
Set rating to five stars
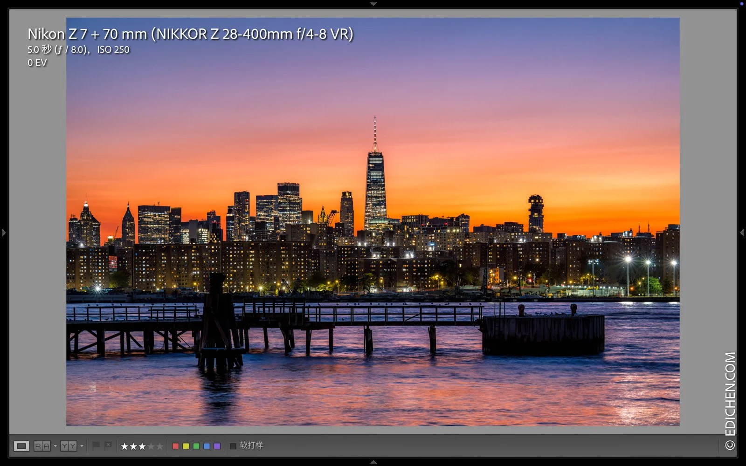pyautogui.click(x=160, y=446)
